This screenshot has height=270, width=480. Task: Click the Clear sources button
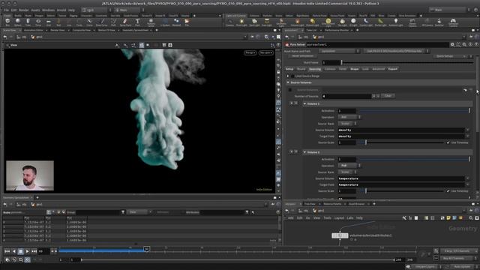tap(388, 96)
